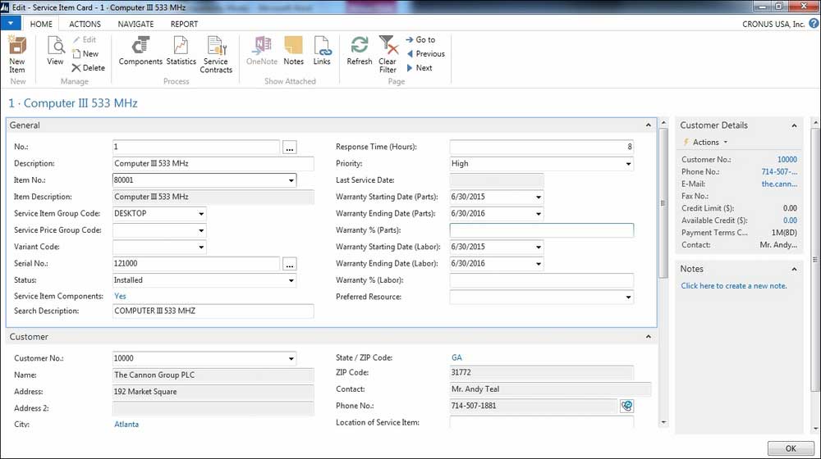Screen dimensions: 821x459
Task: Click the Available Credit 0.00 link
Action: [790, 220]
